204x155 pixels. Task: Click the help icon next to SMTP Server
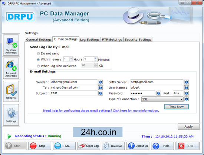coord(186,82)
